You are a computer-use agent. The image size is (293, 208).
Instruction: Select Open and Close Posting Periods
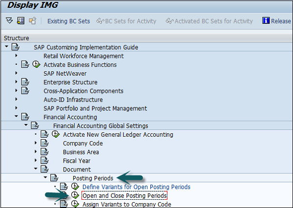(125, 196)
